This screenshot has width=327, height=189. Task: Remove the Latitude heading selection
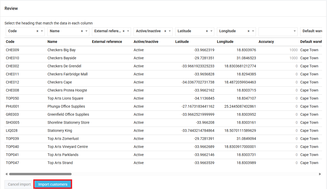(207, 31)
